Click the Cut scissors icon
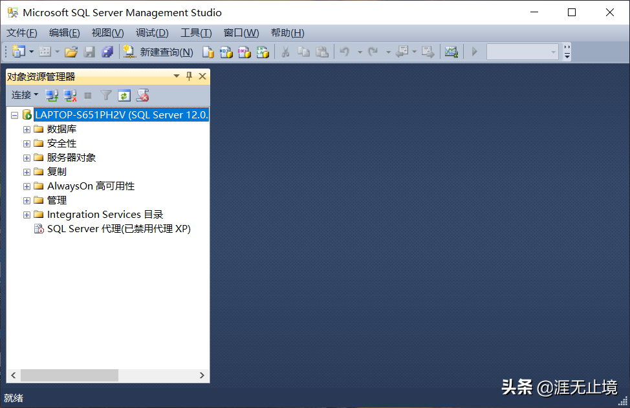This screenshot has width=630, height=408. coord(285,52)
